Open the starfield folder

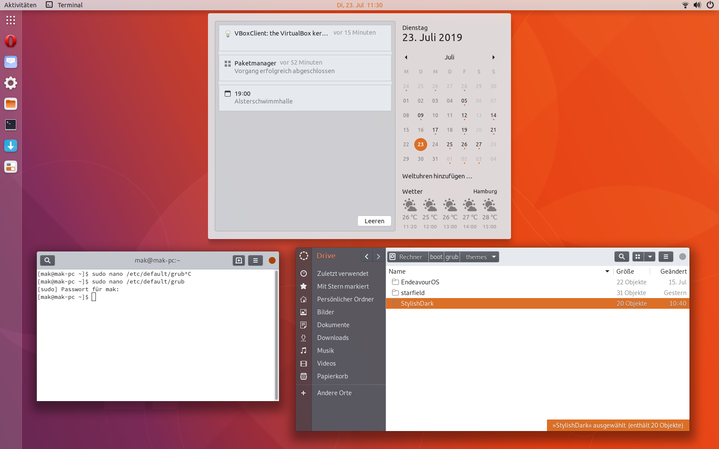[413, 293]
